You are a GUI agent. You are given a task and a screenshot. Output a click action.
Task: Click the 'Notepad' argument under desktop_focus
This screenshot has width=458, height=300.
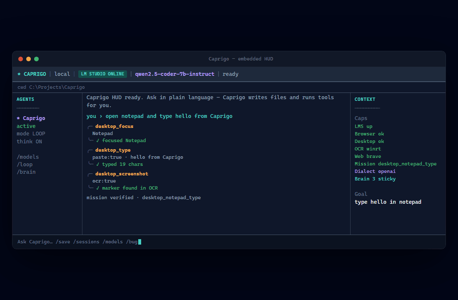point(102,134)
